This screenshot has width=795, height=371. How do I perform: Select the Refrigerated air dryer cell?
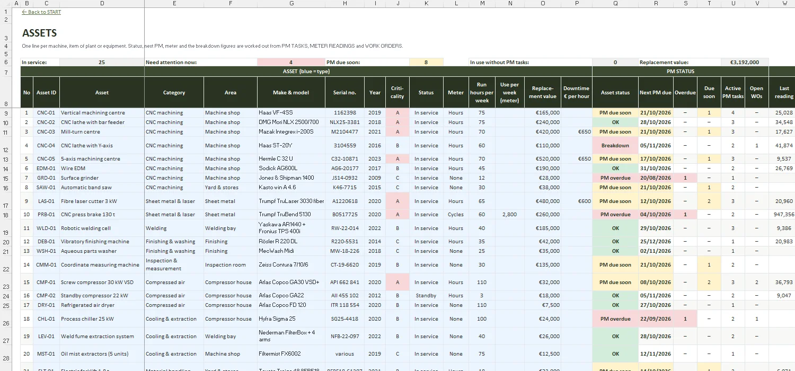(x=102, y=305)
